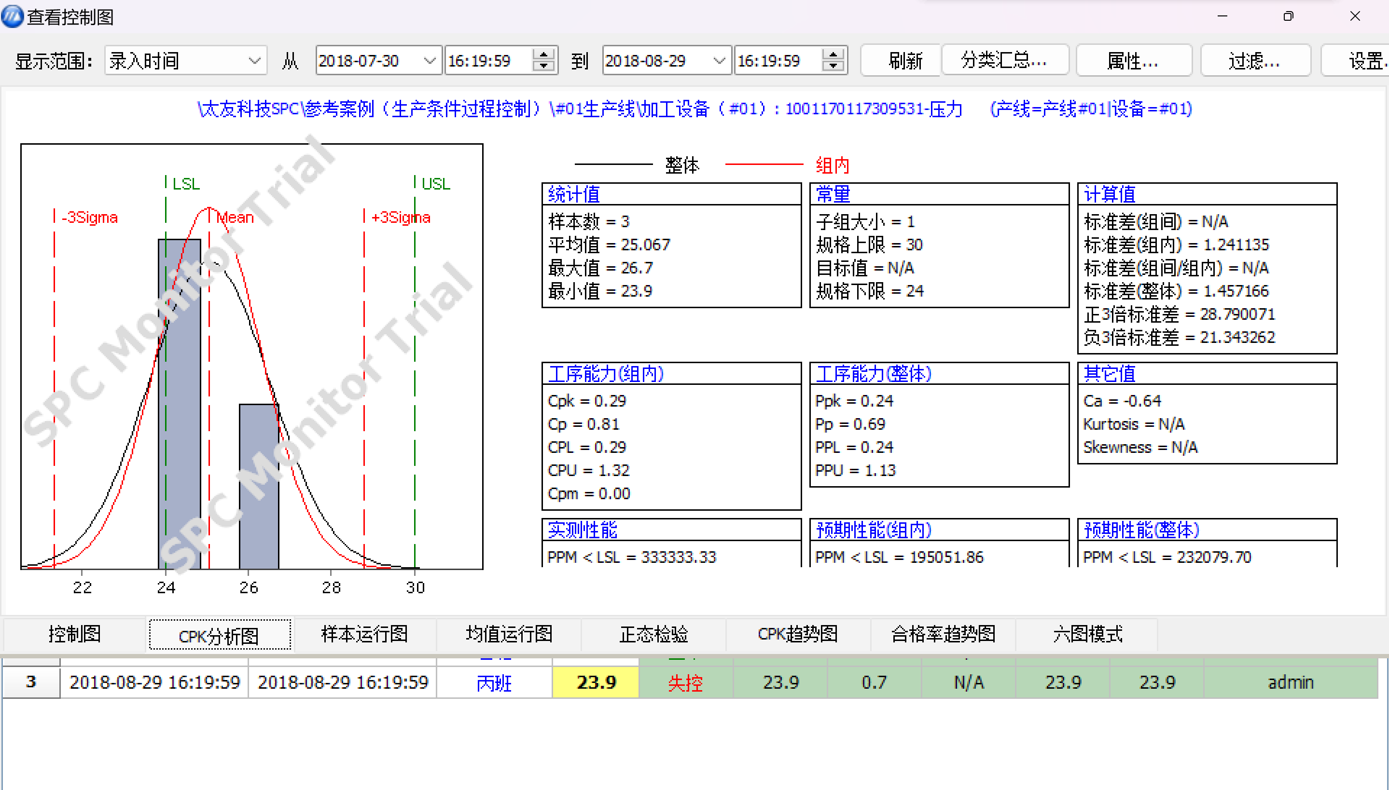Click the 工序能力(组内) header link
The width and height of the screenshot is (1389, 790).
click(606, 373)
